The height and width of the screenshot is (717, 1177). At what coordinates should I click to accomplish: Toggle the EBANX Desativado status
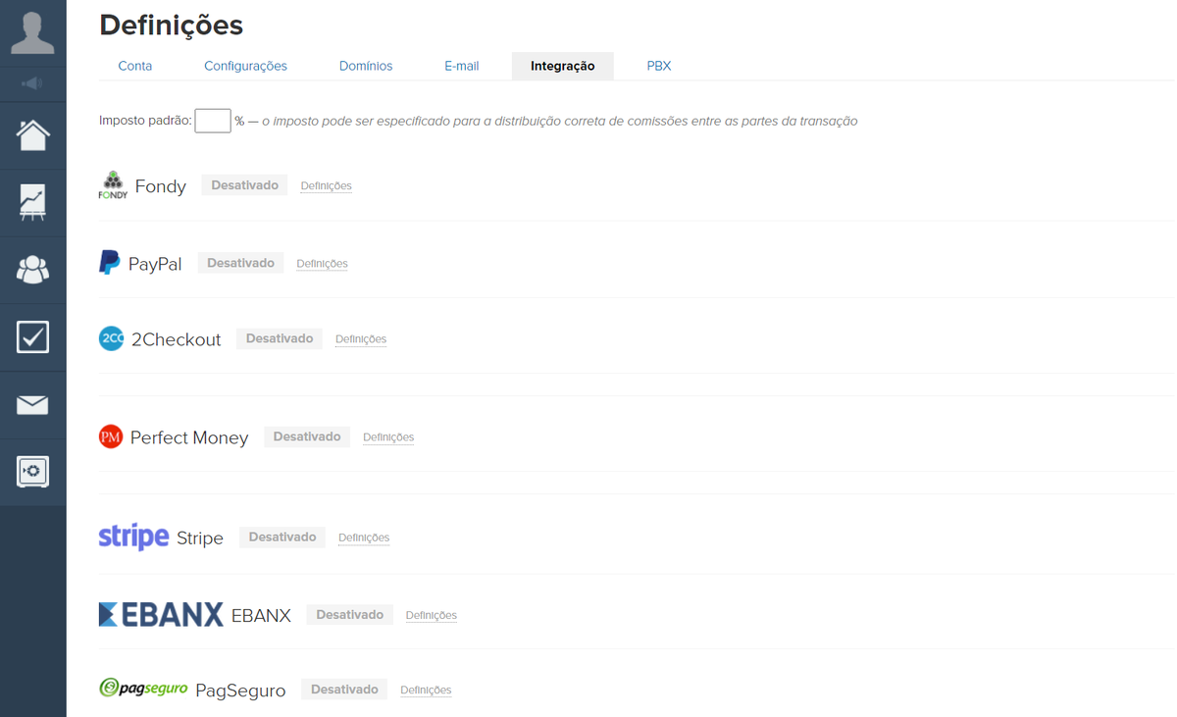pyautogui.click(x=349, y=615)
